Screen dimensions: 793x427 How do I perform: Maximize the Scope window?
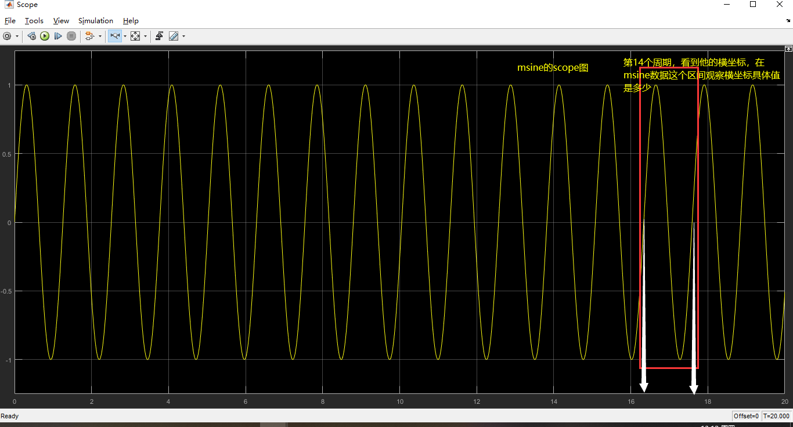click(753, 5)
